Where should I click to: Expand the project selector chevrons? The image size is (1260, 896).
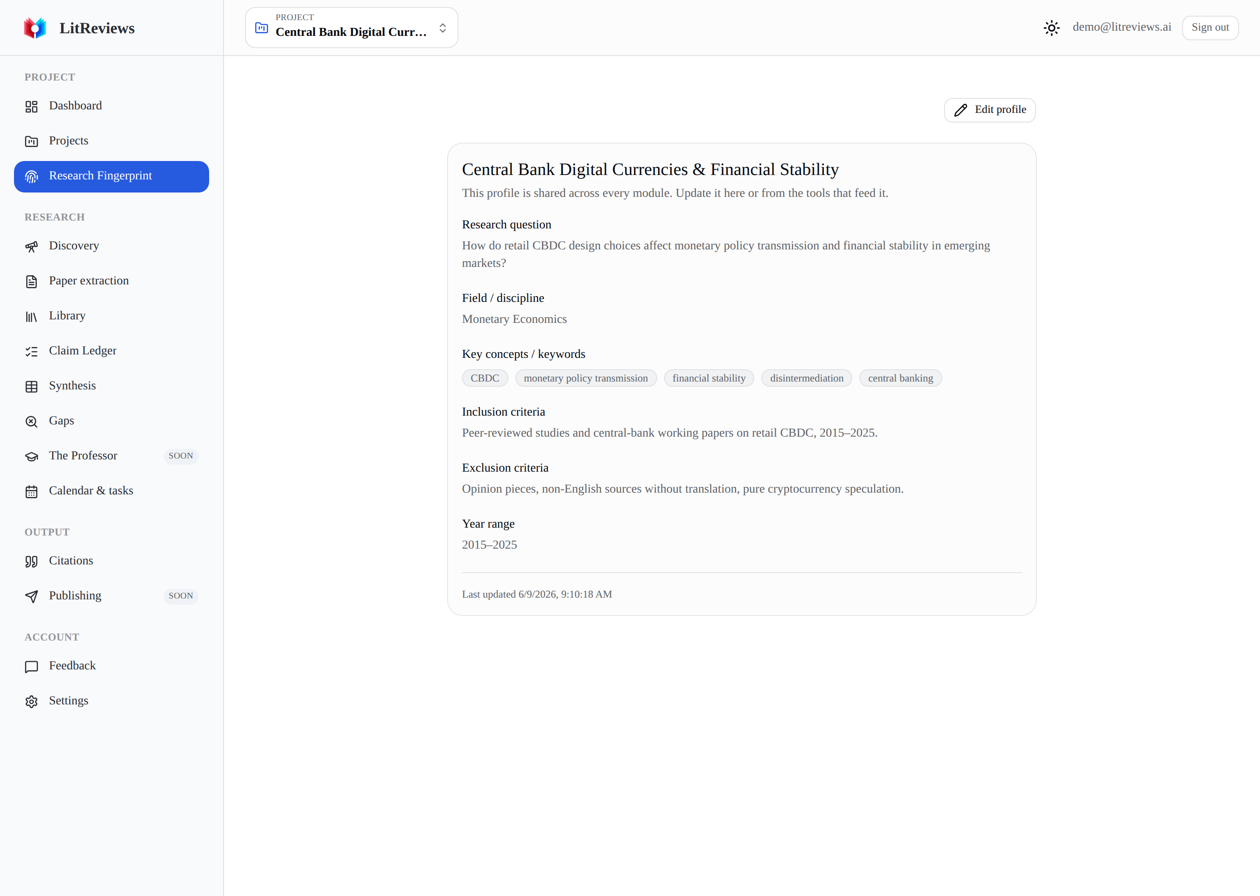[442, 28]
